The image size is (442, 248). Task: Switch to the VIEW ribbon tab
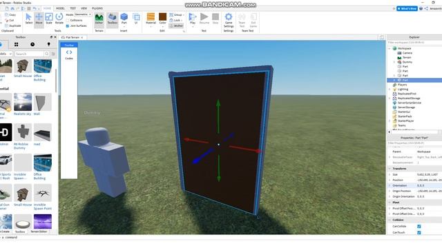[x=84, y=8]
